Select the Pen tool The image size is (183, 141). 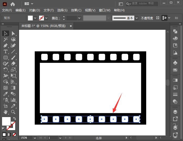pos(6,46)
